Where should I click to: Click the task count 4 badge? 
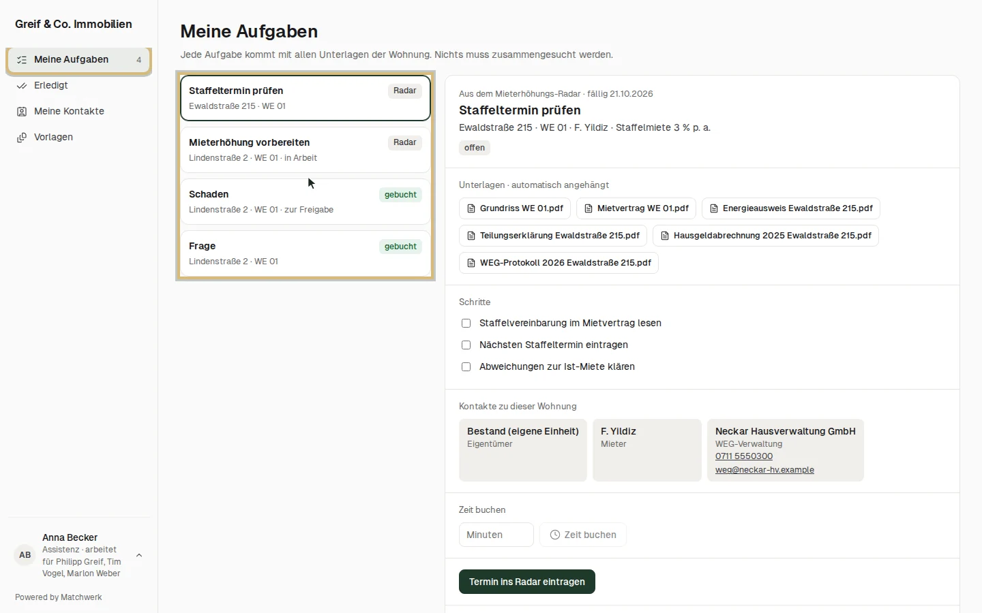pos(139,60)
